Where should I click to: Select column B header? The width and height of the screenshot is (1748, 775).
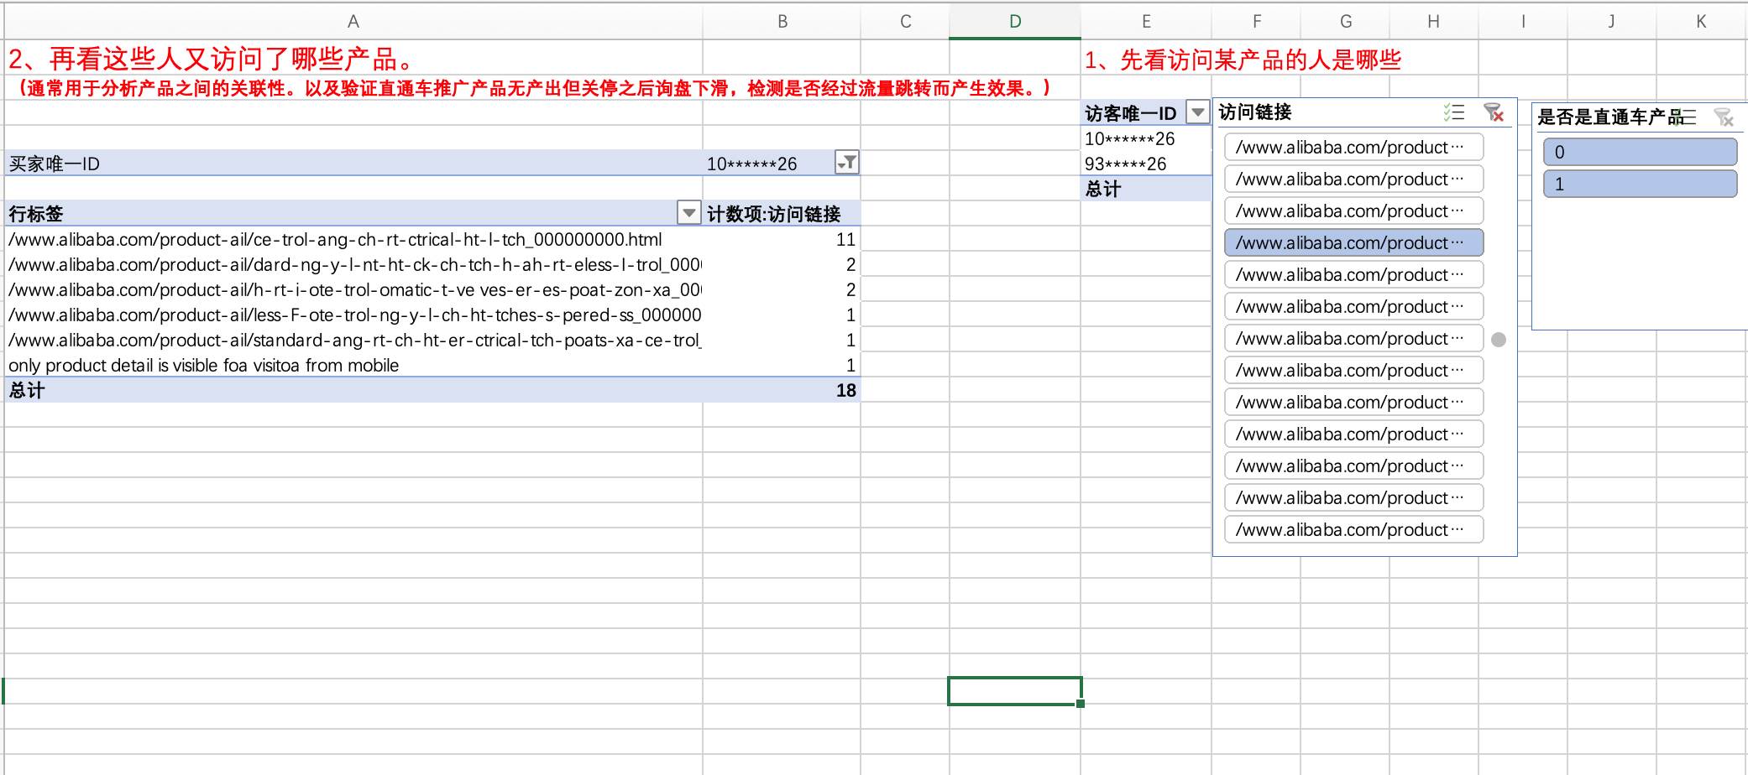pos(782,22)
